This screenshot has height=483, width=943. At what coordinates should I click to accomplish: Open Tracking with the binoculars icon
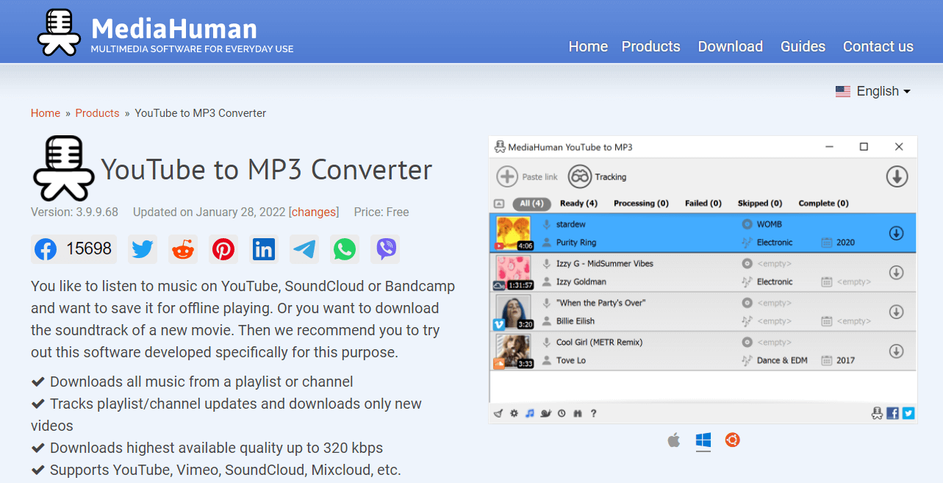pyautogui.click(x=580, y=176)
